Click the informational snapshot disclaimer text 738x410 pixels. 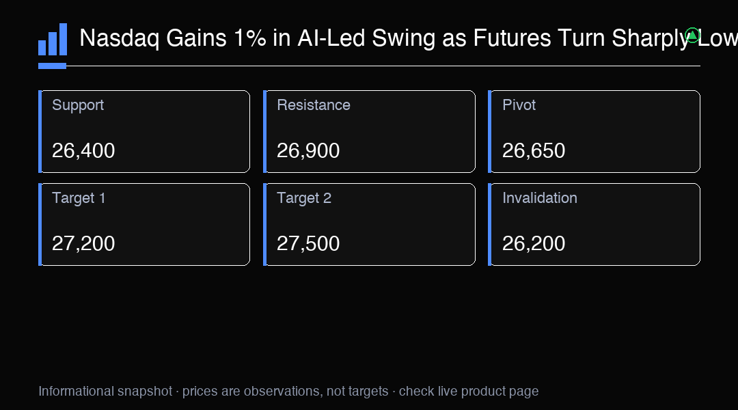point(288,391)
